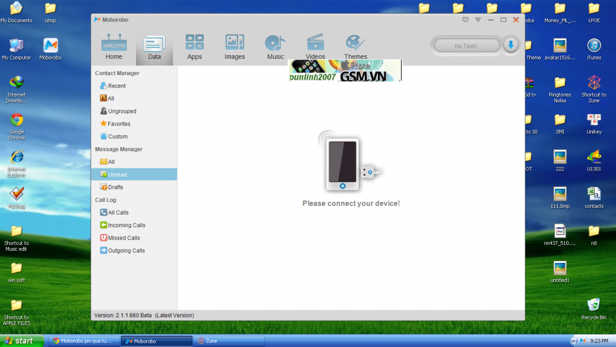Select the Moborobo taskbar button
Viewport: 616px width, 347px height.
(x=156, y=341)
